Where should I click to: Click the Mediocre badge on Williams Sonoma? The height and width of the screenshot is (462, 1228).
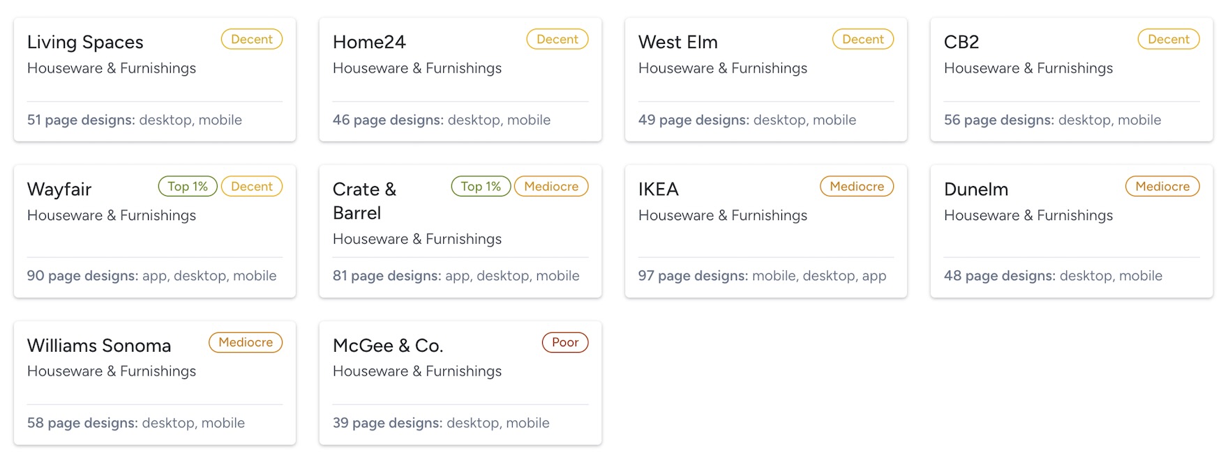(x=246, y=343)
